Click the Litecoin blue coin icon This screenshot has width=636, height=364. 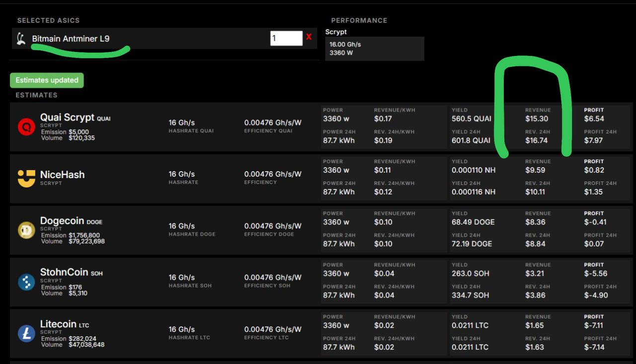click(x=26, y=333)
